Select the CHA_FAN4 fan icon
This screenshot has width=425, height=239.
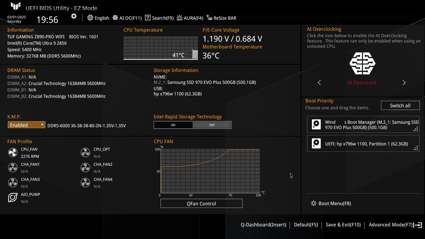(x=85, y=183)
